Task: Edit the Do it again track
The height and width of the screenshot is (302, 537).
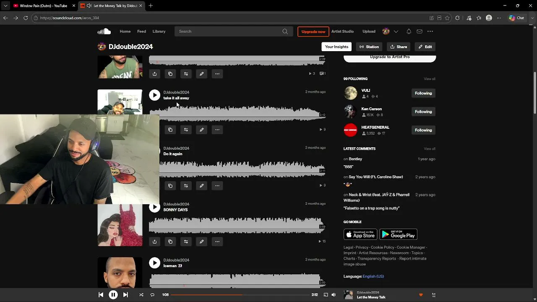Action: (x=202, y=186)
